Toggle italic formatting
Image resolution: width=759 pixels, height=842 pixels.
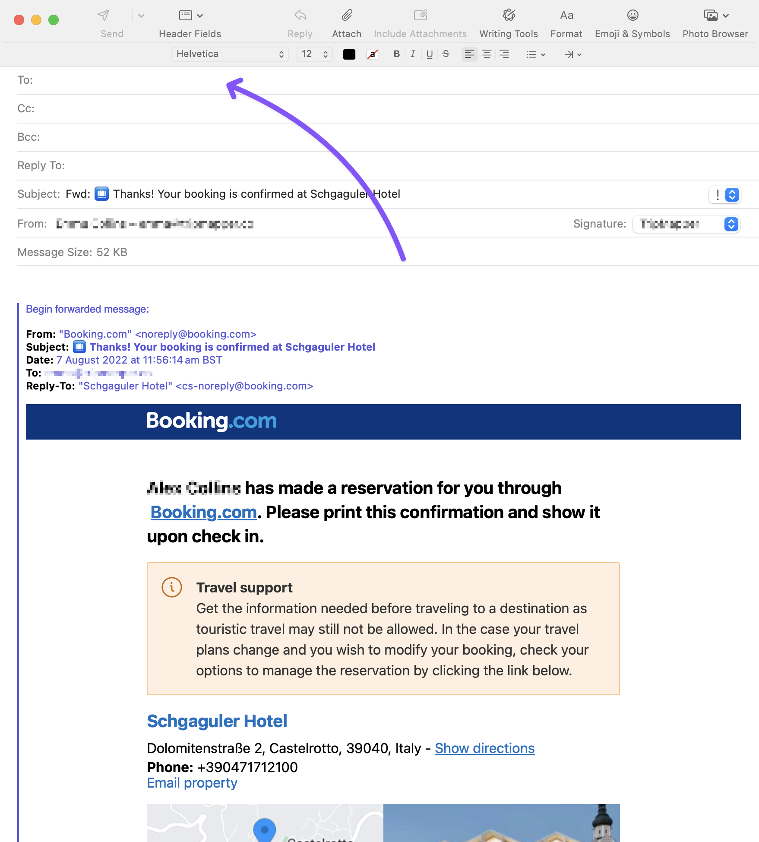point(413,54)
